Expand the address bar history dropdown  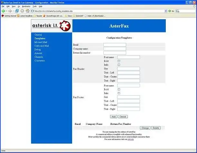point(166,11)
